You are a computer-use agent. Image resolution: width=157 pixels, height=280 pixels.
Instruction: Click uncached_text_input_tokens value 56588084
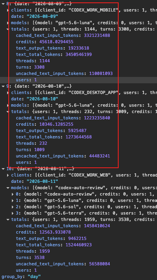100,264
